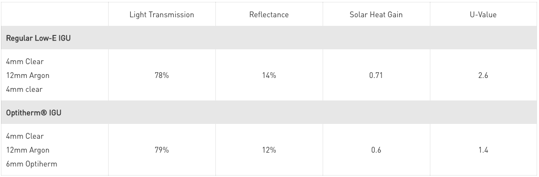Click the Light Transmission column header
539x177 pixels.
click(x=162, y=14)
